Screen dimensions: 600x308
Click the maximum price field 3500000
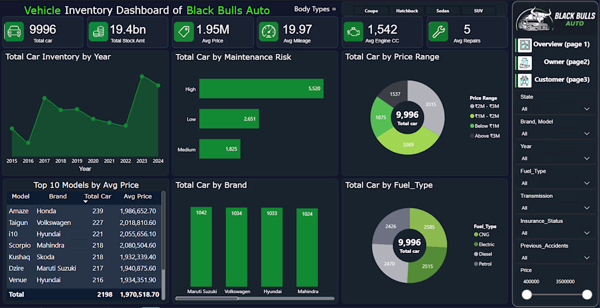pyautogui.click(x=565, y=282)
